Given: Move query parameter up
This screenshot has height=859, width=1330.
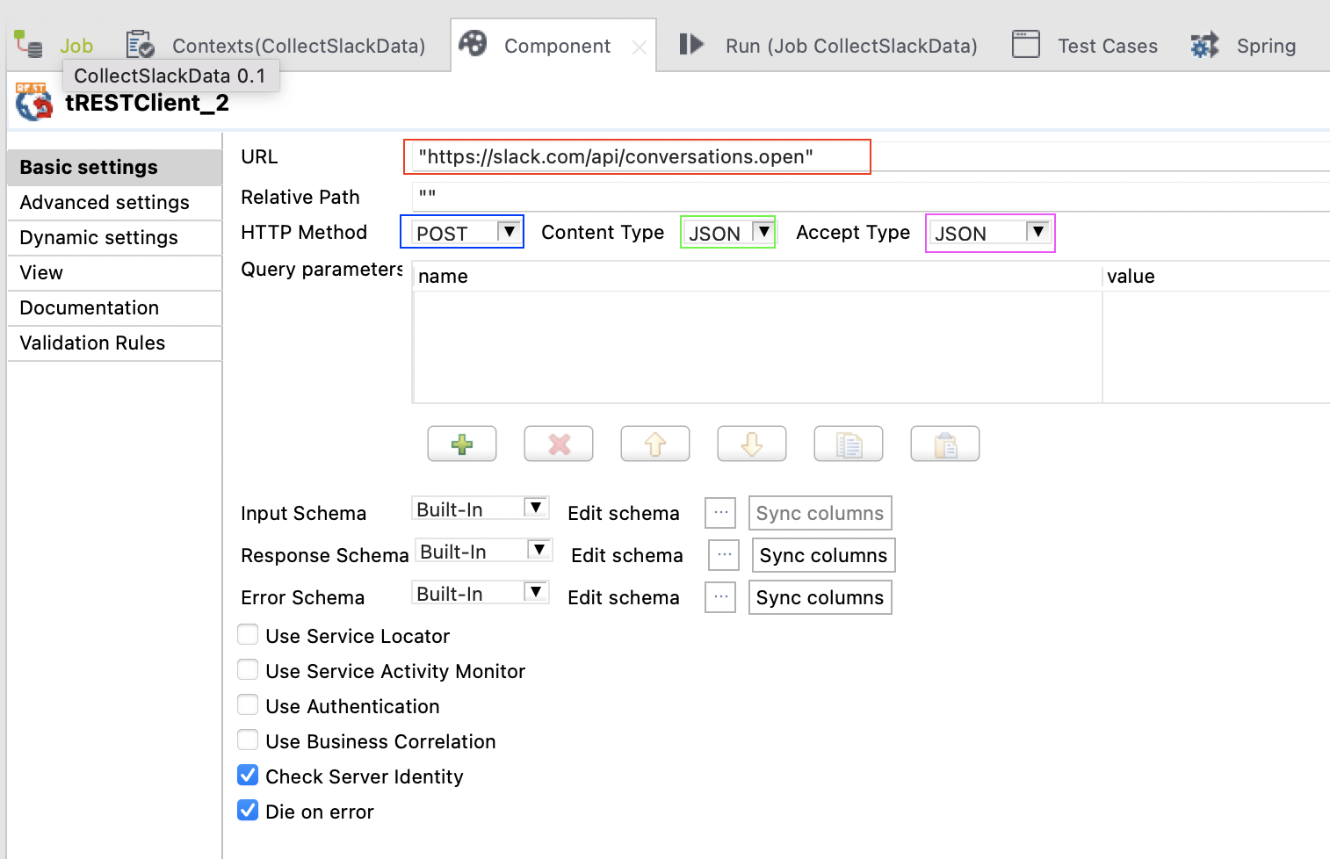Looking at the screenshot, I should coord(654,444).
